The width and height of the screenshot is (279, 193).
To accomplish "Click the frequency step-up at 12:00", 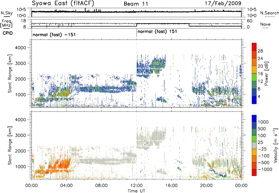I will pyautogui.click(x=136, y=25).
